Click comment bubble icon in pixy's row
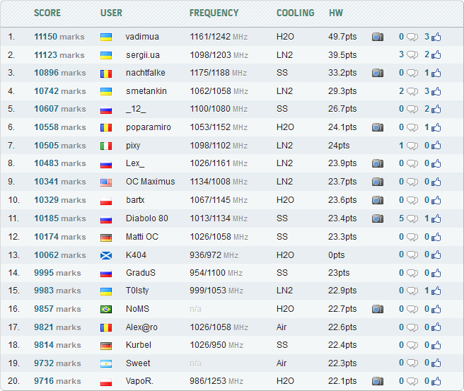The height and width of the screenshot is (391, 464). (x=412, y=146)
